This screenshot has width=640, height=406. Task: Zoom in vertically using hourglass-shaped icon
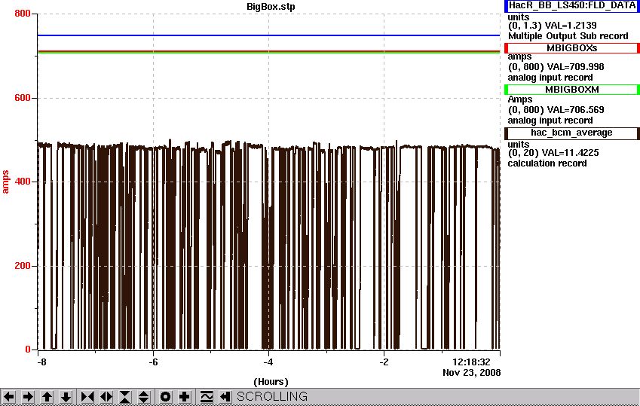(125, 397)
